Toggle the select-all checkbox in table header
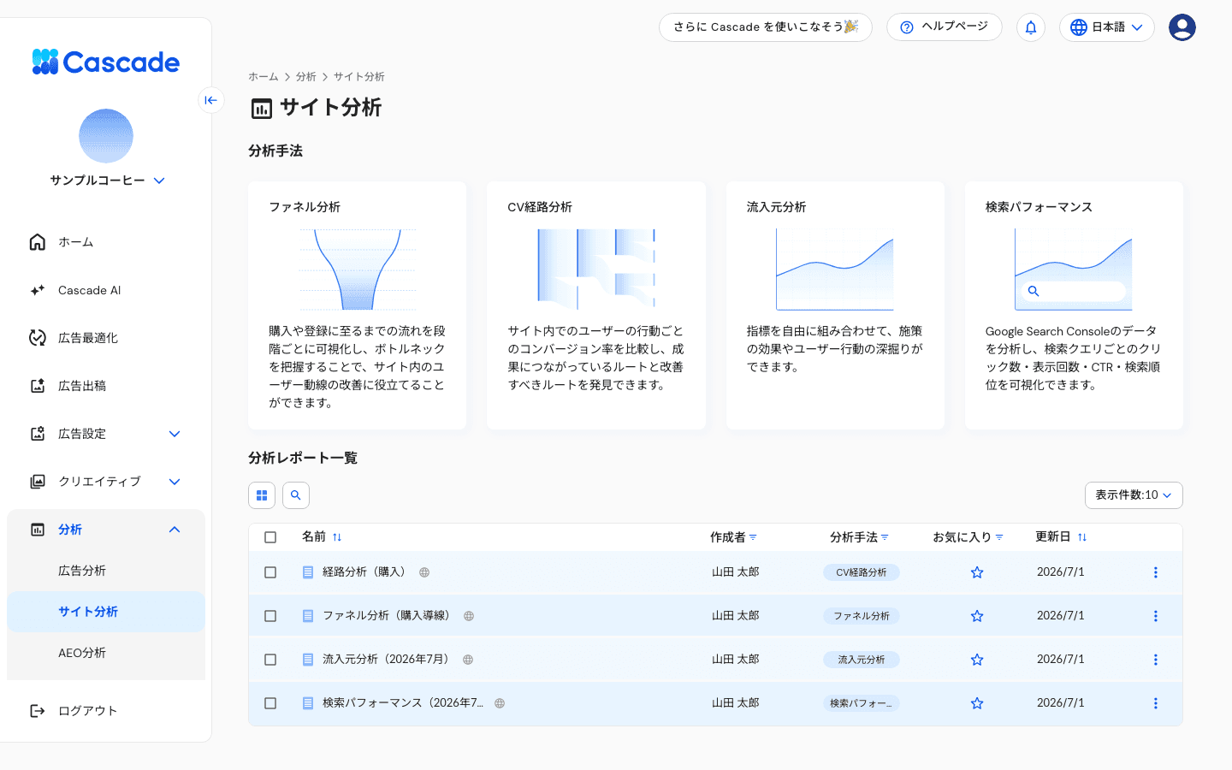This screenshot has width=1232, height=770. [270, 537]
